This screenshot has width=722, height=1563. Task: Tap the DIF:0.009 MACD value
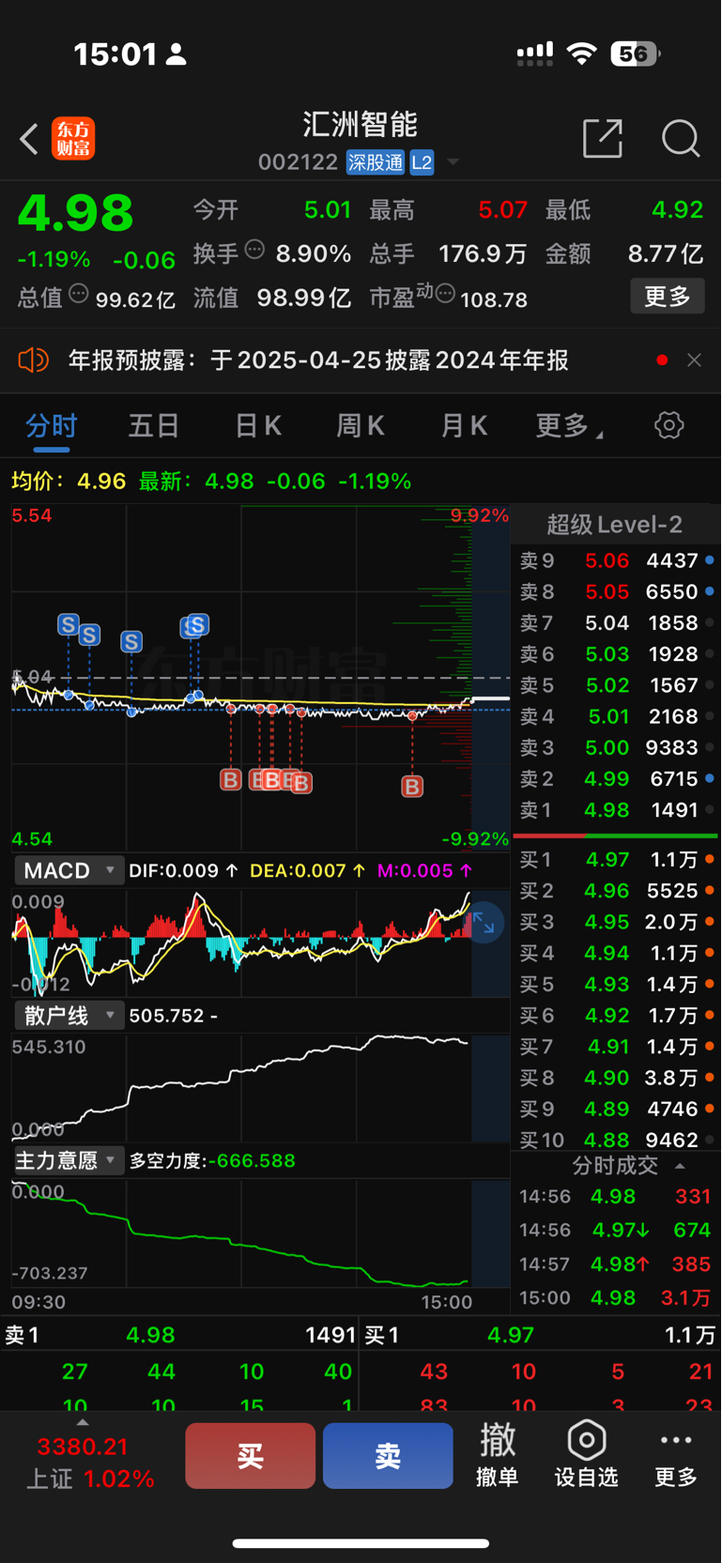[x=183, y=871]
